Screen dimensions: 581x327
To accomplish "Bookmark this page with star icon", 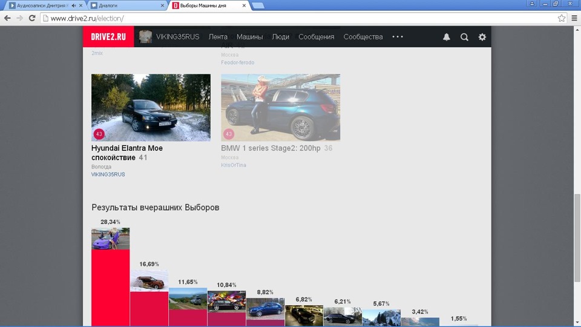I will [562, 18].
